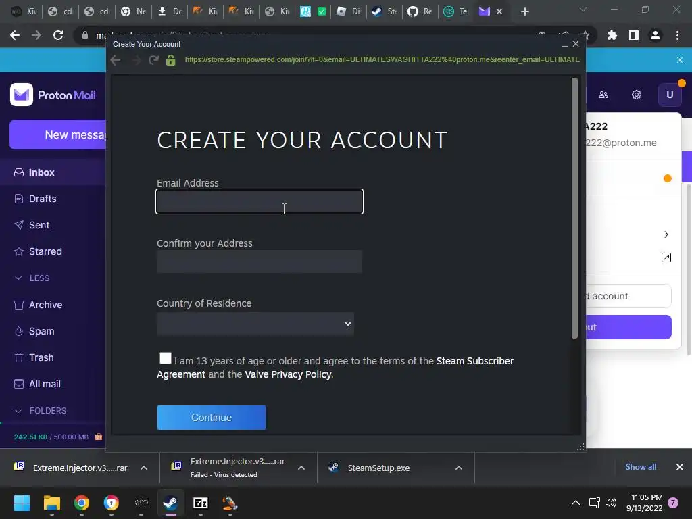Click the Proton Mail logo
Screen dimensions: 692x519
click(53, 95)
